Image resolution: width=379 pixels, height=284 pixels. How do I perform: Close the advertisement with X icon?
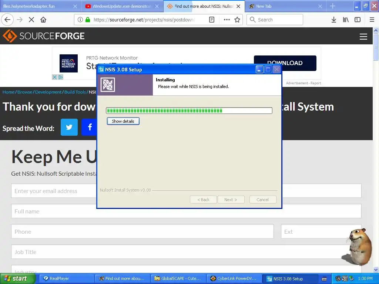(54, 77)
